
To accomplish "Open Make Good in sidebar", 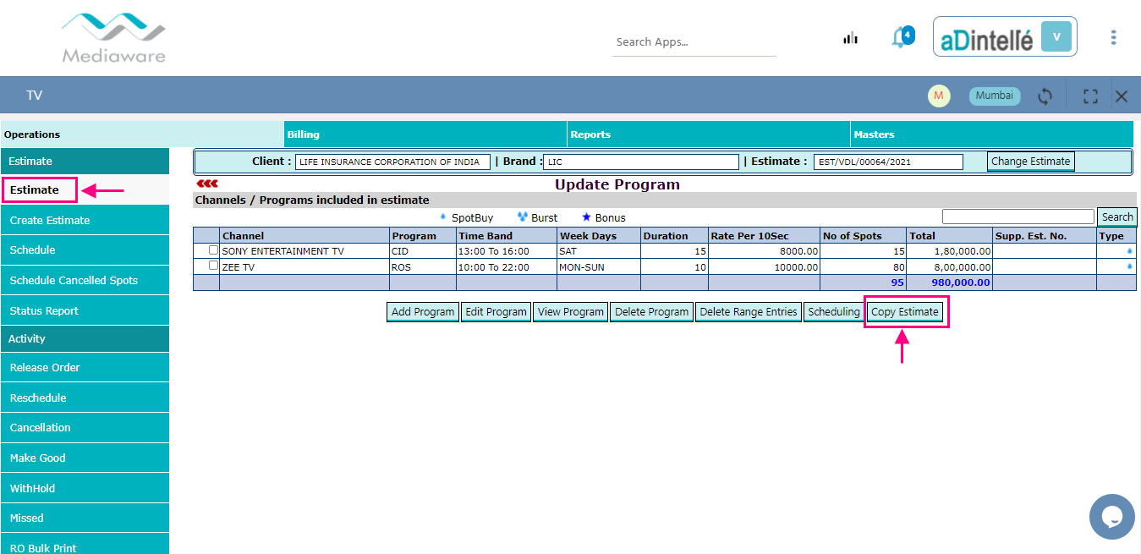I will click(85, 458).
